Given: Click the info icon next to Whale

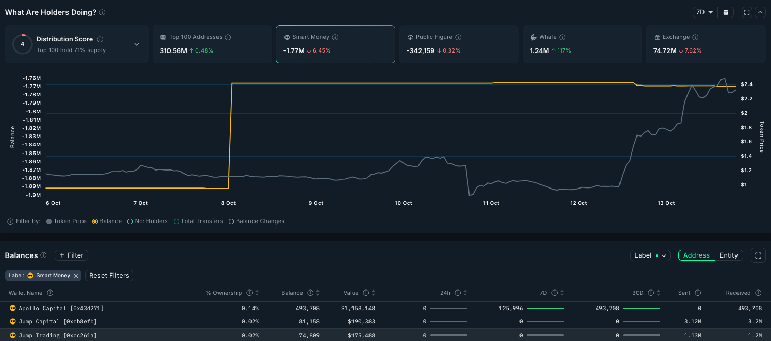Looking at the screenshot, I should 562,37.
